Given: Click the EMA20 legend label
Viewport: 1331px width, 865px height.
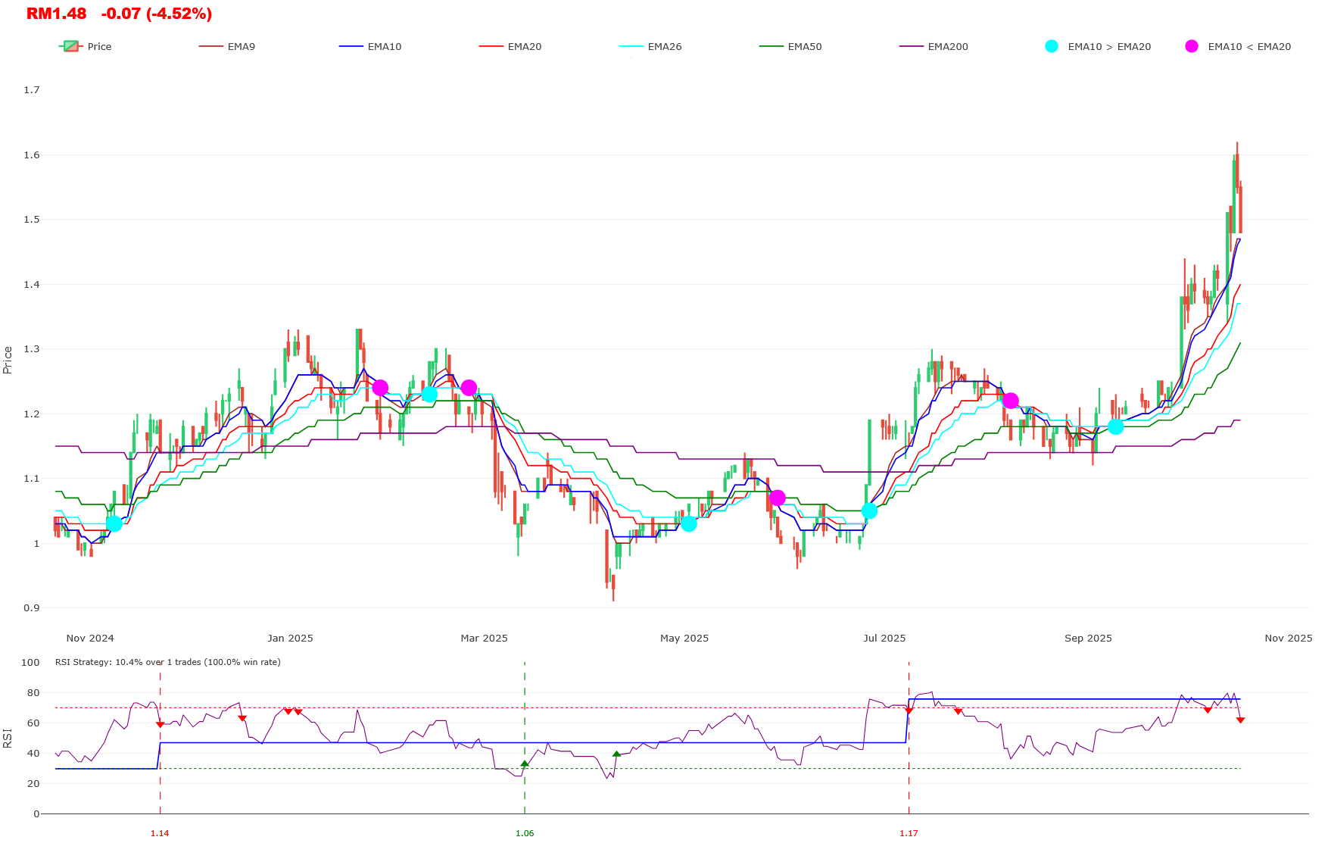Looking at the screenshot, I should tap(523, 46).
